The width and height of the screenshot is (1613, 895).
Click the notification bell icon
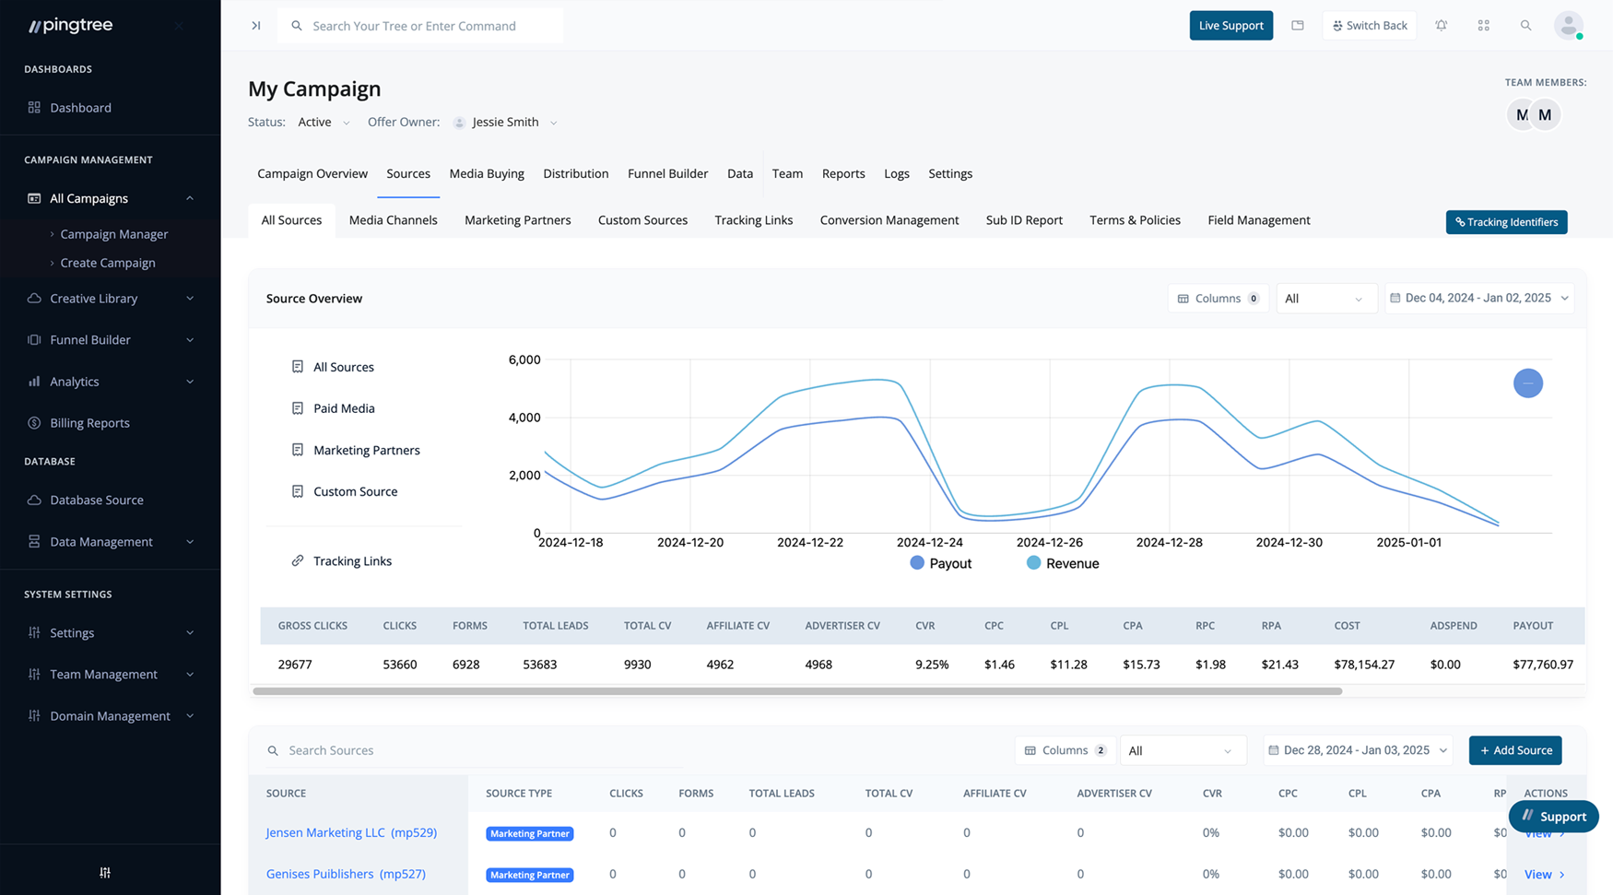pyautogui.click(x=1441, y=26)
